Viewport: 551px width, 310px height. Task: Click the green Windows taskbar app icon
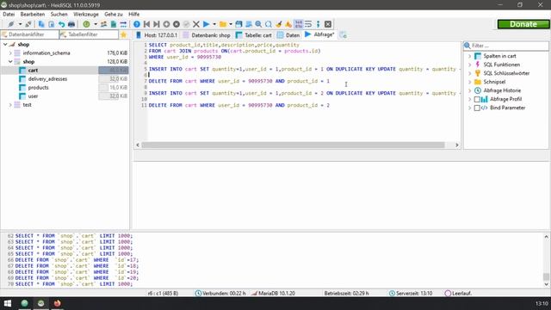(24, 303)
